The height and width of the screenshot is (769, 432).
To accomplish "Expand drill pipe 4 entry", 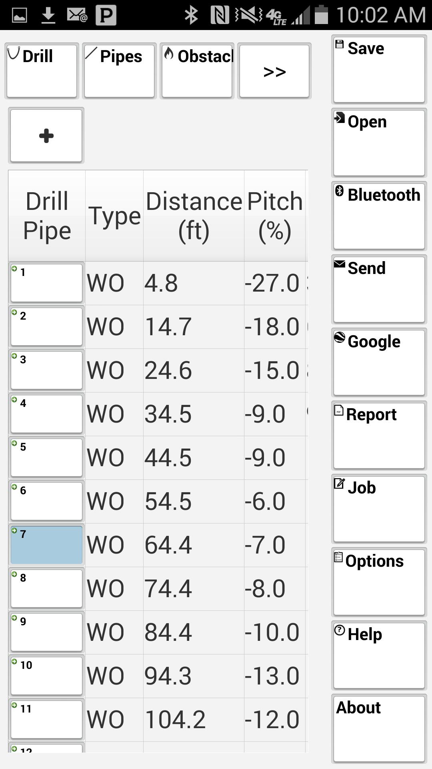I will pyautogui.click(x=46, y=414).
